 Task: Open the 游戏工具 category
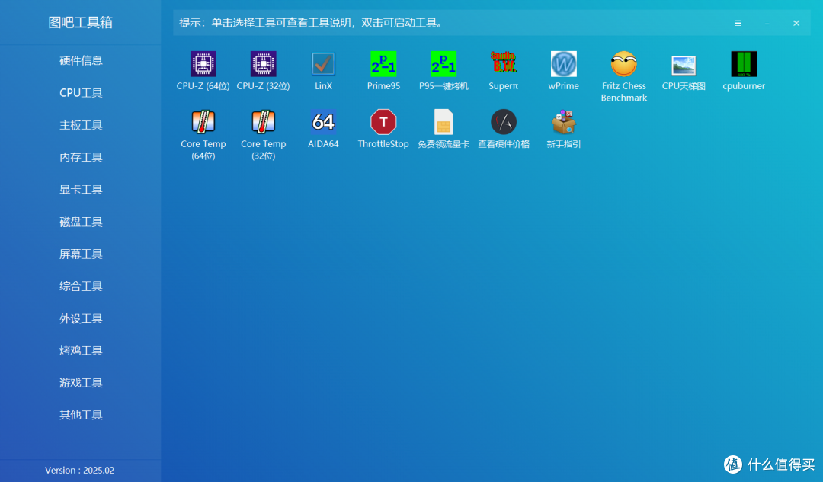(81, 383)
